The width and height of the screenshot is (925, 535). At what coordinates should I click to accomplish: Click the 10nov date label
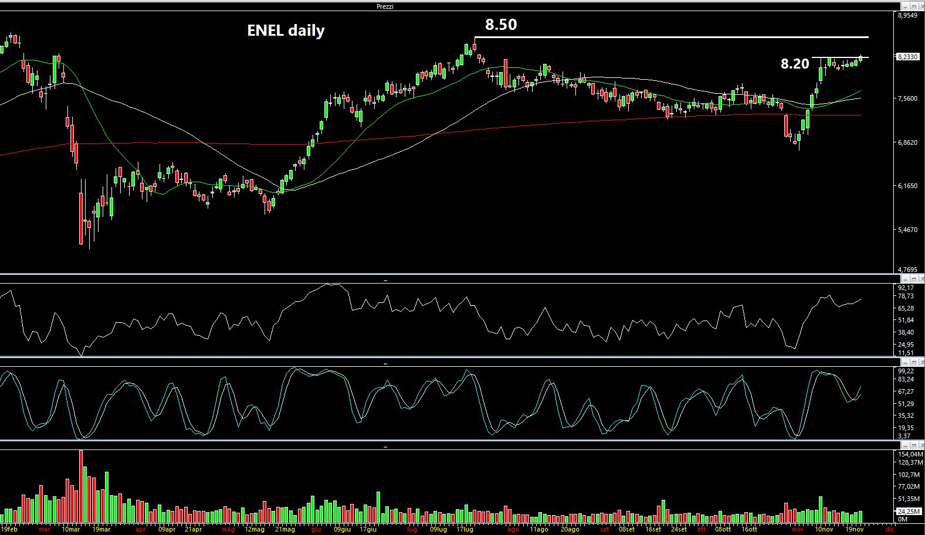coord(824,529)
